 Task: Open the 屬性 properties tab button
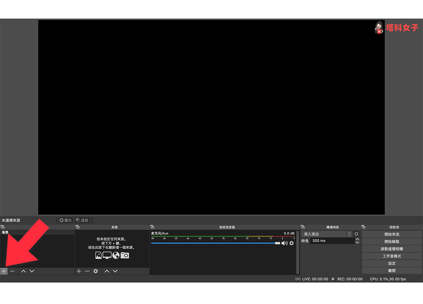pos(66,220)
